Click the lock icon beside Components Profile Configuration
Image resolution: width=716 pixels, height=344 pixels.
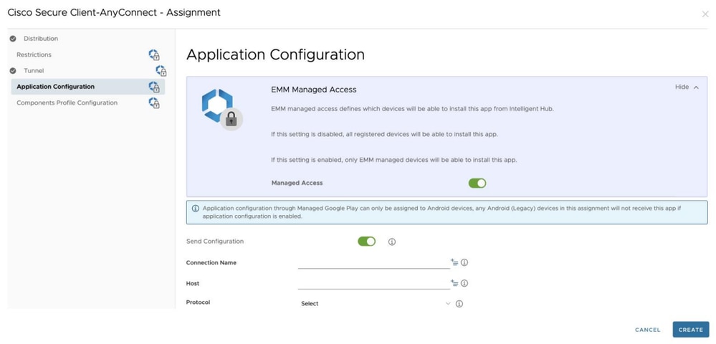pyautogui.click(x=154, y=102)
